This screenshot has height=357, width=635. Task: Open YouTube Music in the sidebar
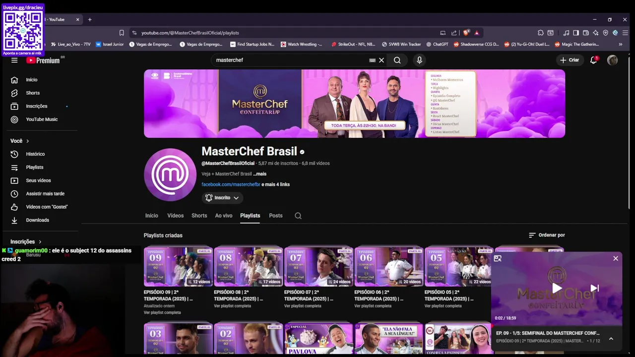pyautogui.click(x=43, y=119)
